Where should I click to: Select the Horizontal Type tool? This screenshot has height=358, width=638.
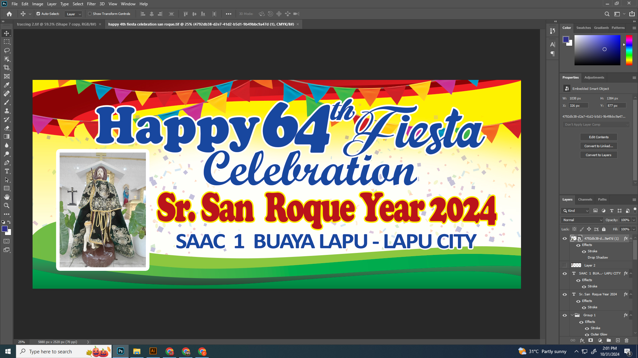click(7, 171)
